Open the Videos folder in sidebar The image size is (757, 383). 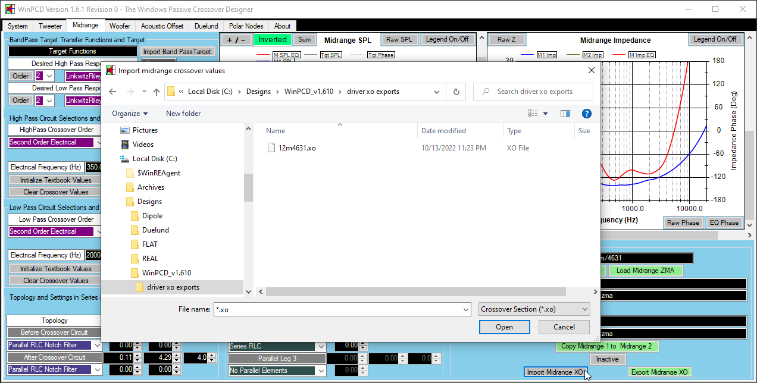pyautogui.click(x=143, y=145)
